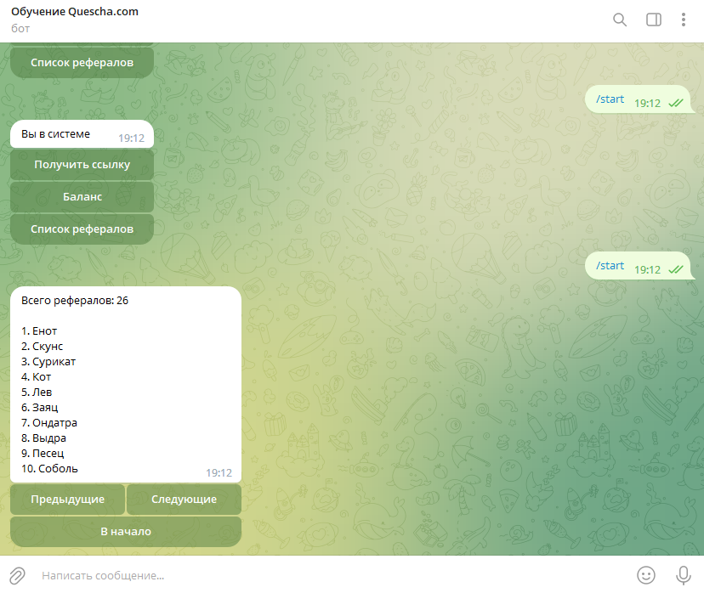704x593 pixels.
Task: Go to 'Предыдущие' referrals page
Action: pyautogui.click(x=68, y=500)
